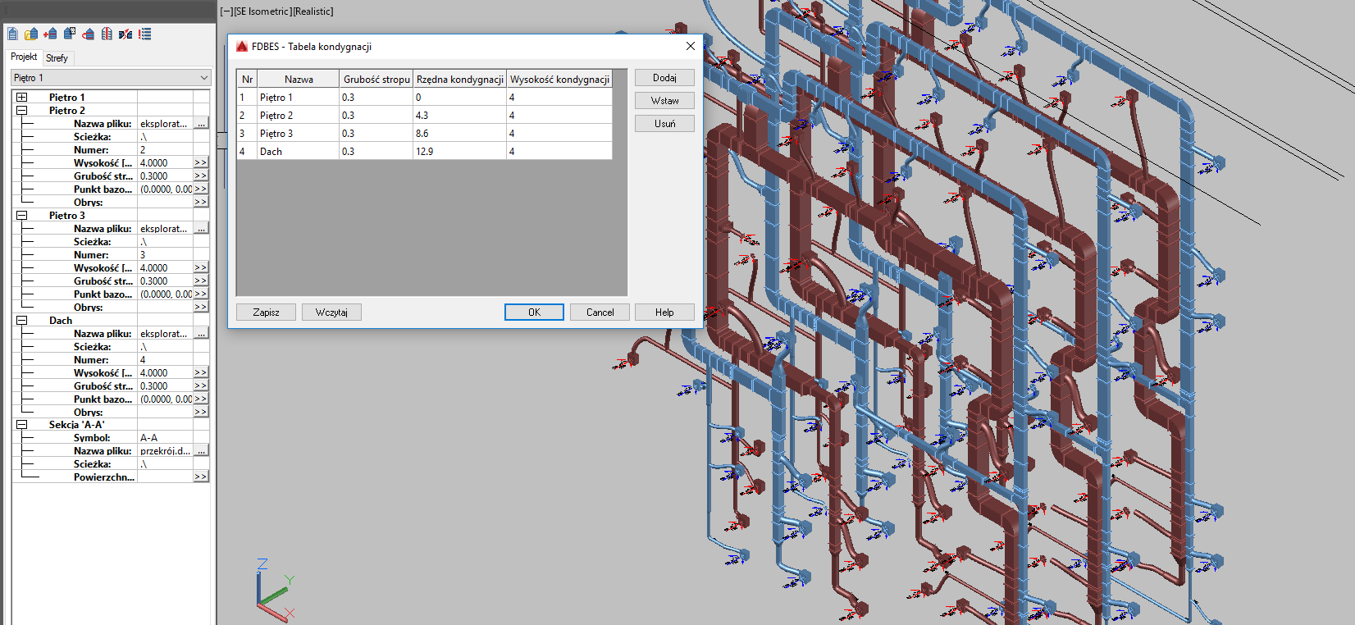Switch to the Strefy tab
Image resolution: width=1355 pixels, height=625 pixels.
click(x=57, y=58)
